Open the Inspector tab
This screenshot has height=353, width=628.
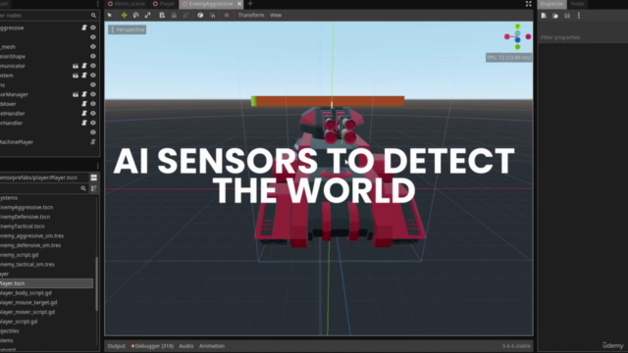[551, 4]
